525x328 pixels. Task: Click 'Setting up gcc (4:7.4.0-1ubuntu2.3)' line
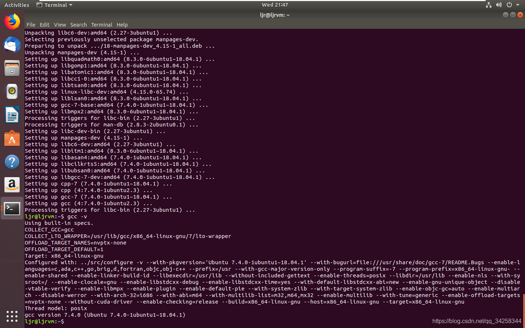tap(89, 203)
